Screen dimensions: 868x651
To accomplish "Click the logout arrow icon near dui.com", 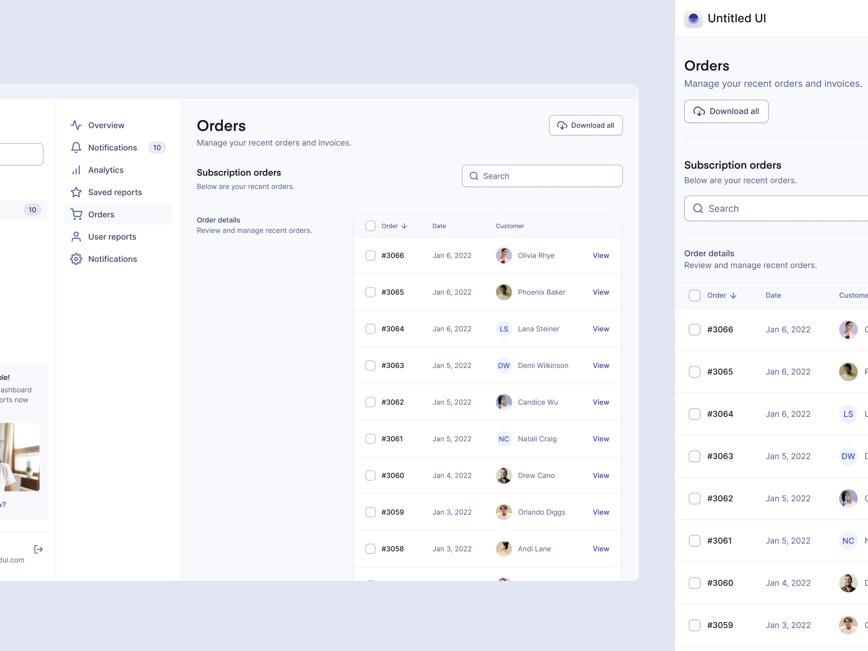I will click(39, 549).
